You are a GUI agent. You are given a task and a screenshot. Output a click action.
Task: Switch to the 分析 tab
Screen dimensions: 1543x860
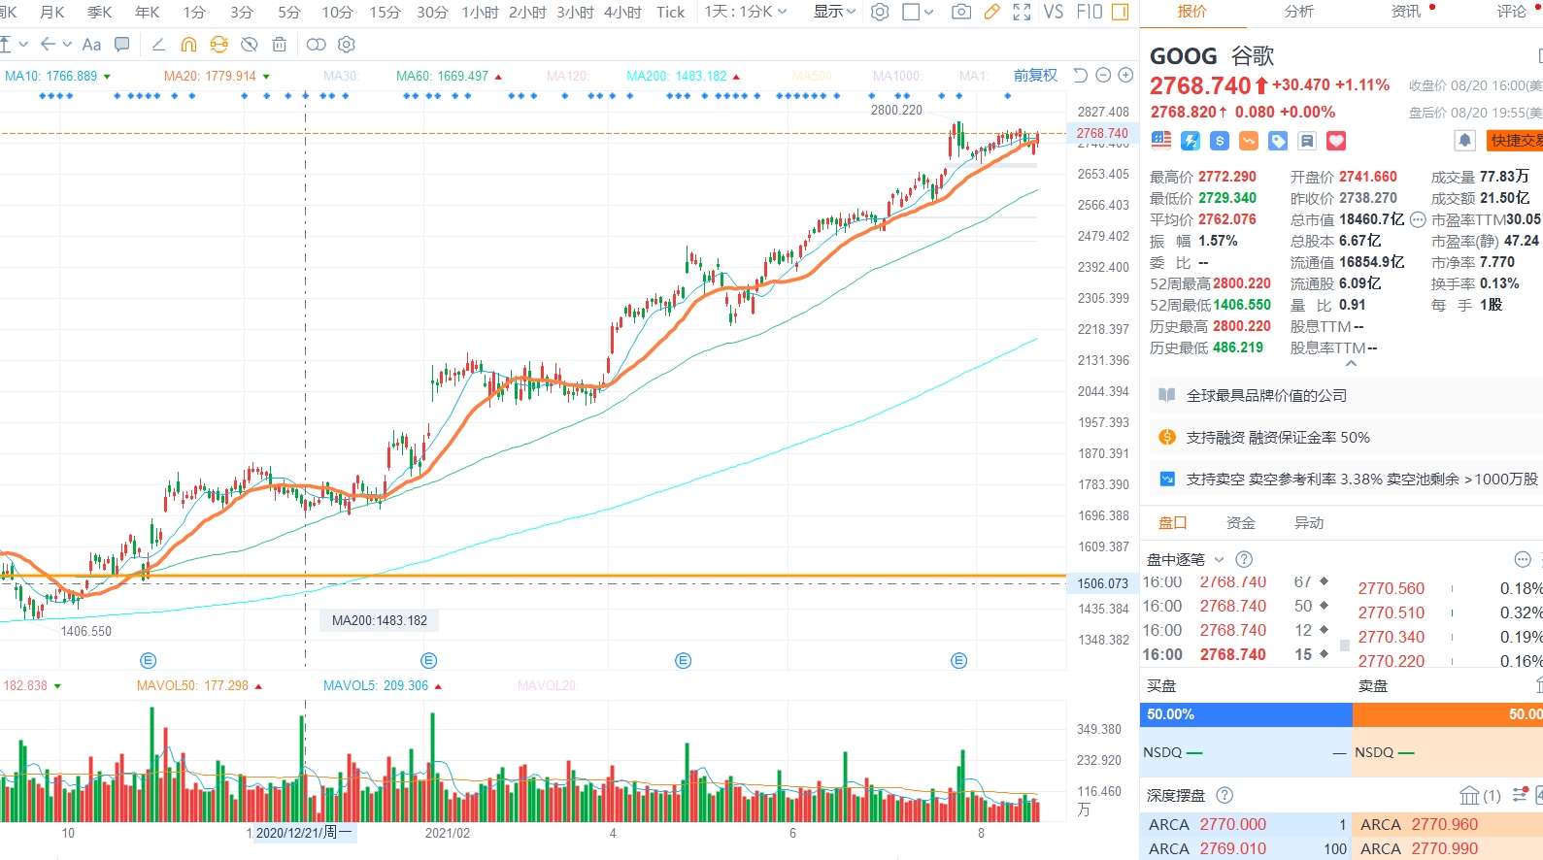1298,12
